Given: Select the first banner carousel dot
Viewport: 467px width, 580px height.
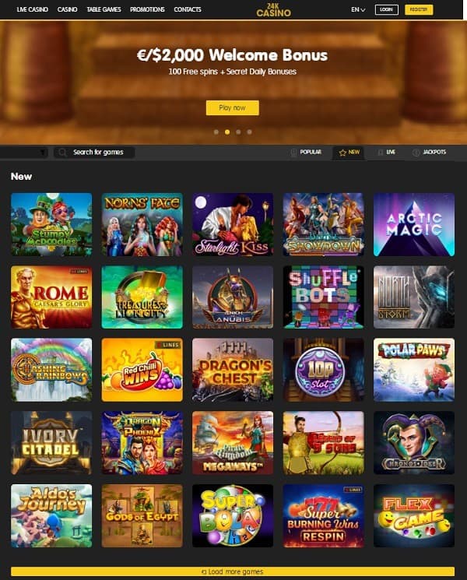Looking at the screenshot, I should (216, 132).
